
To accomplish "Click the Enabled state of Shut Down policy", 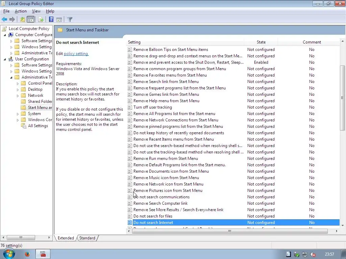I will pos(261,62).
